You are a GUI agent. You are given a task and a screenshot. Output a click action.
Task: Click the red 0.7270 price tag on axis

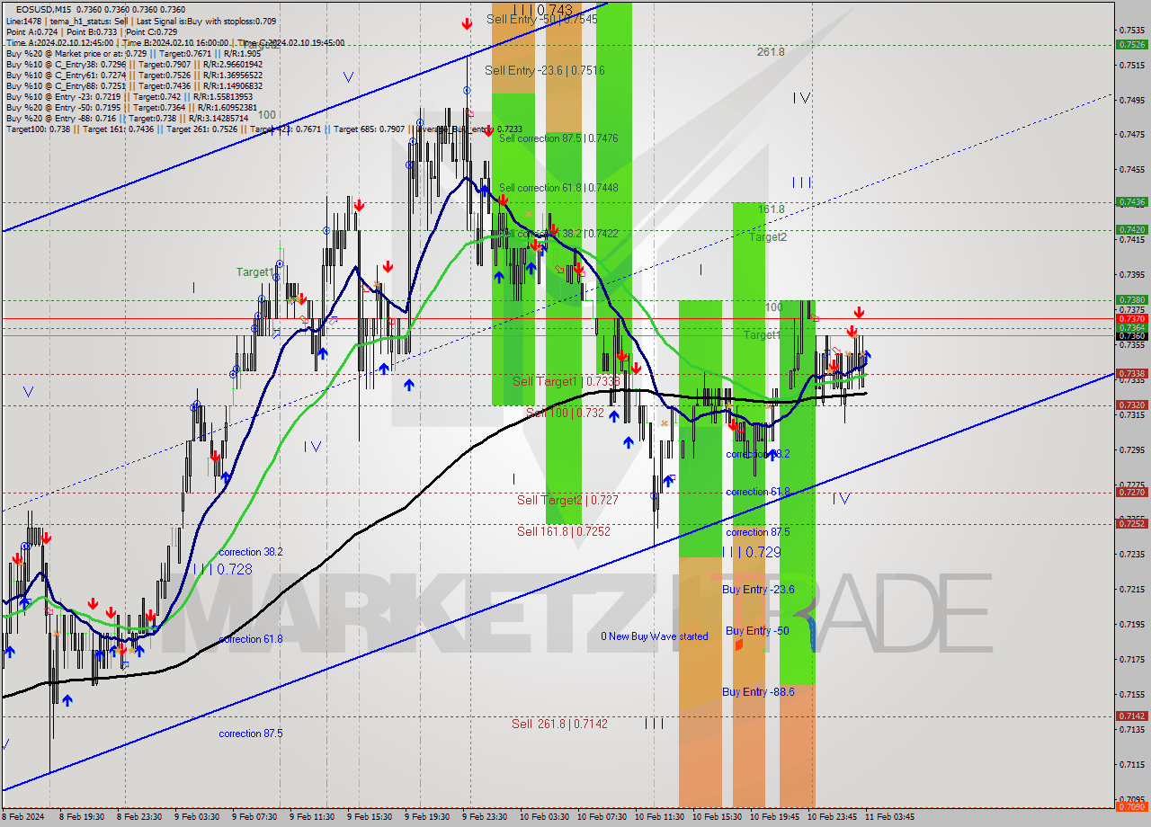(x=1131, y=493)
